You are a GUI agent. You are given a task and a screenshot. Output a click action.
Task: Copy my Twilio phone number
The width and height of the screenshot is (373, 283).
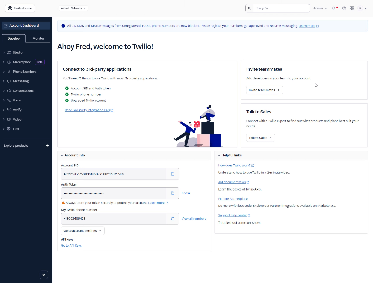pyautogui.click(x=173, y=219)
